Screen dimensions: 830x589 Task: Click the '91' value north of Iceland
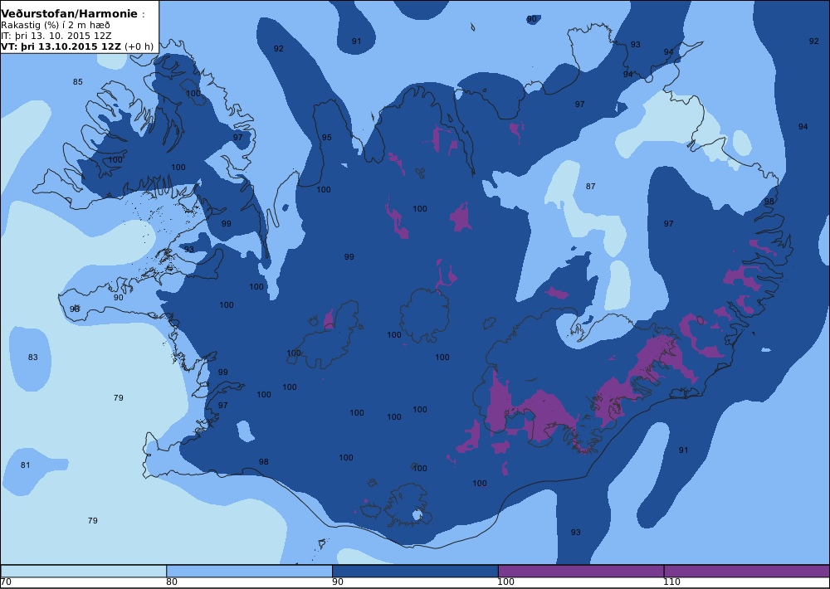(357, 41)
